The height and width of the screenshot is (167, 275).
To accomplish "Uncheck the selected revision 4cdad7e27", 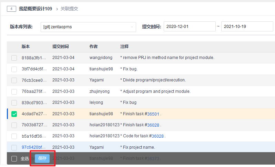I will 14,114.
